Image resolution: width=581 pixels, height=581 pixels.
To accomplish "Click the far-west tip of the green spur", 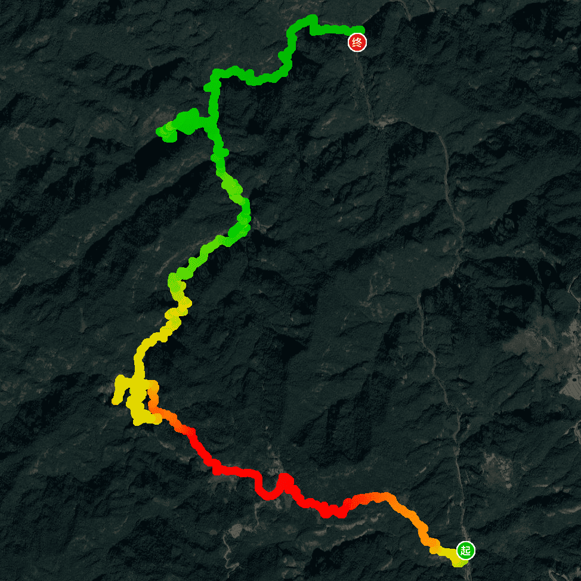I will (160, 131).
